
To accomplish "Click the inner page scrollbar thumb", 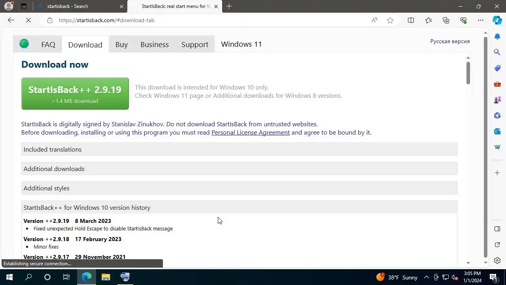I will [468, 73].
